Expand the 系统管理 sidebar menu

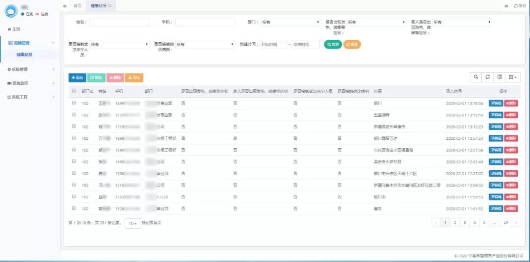coord(29,69)
